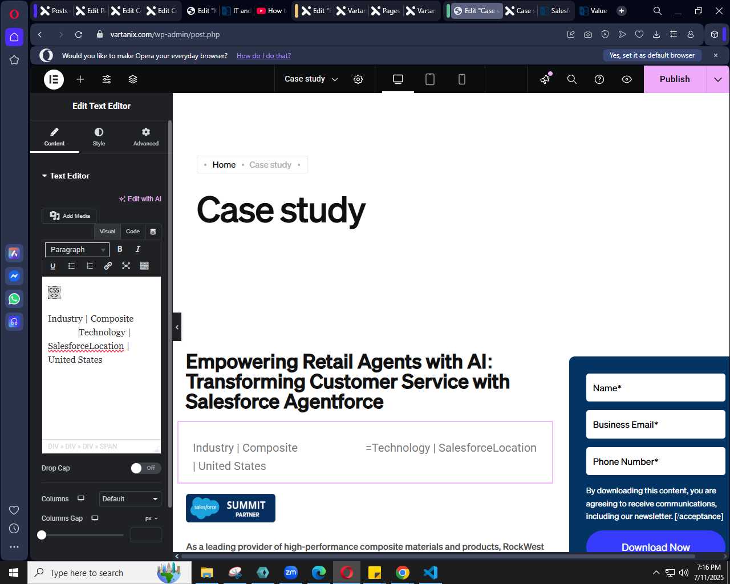Insert or edit a link in Text Editor
Screen dimensions: 730x584
coord(108,266)
